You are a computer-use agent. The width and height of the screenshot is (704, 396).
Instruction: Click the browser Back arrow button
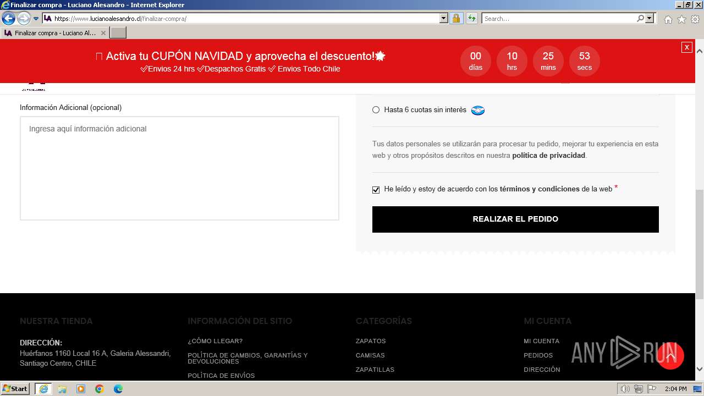point(8,18)
